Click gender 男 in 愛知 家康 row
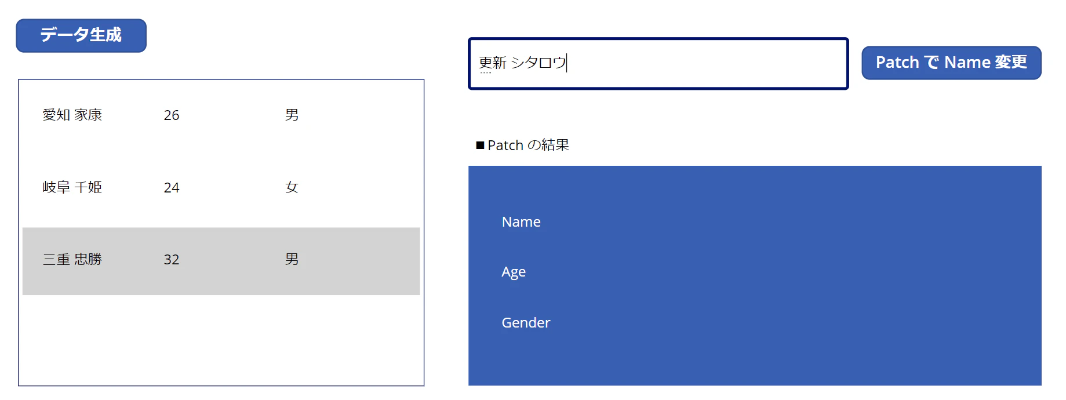This screenshot has height=400, width=1066. click(292, 115)
